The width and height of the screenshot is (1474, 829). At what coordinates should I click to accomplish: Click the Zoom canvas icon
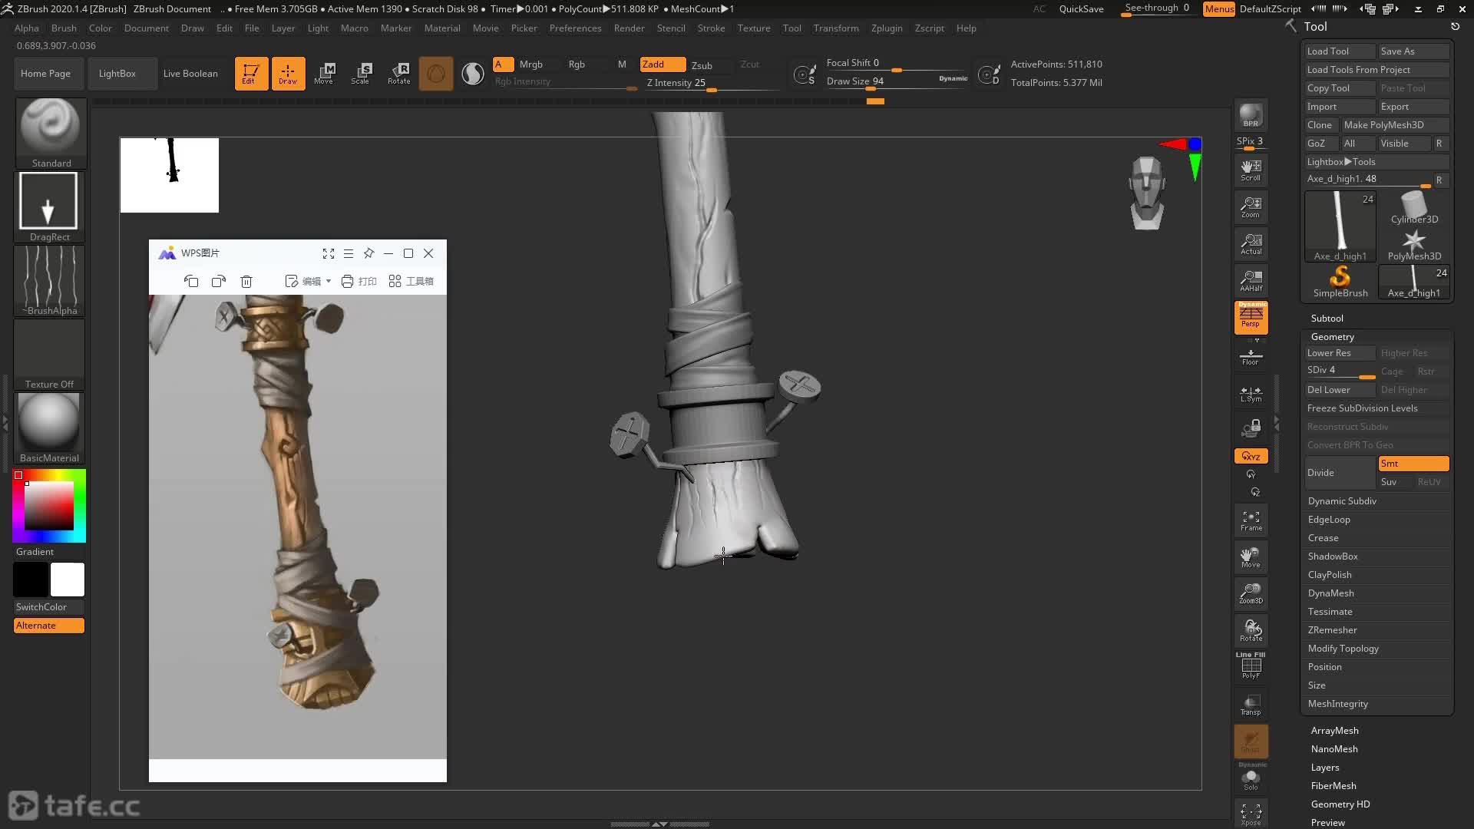click(1251, 207)
